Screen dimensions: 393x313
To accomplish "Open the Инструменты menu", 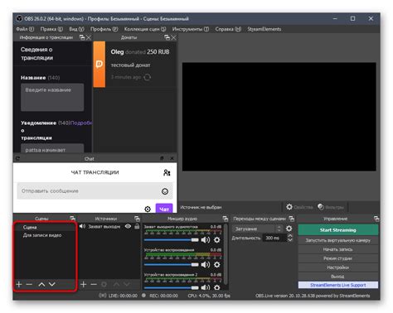I will [x=191, y=29].
